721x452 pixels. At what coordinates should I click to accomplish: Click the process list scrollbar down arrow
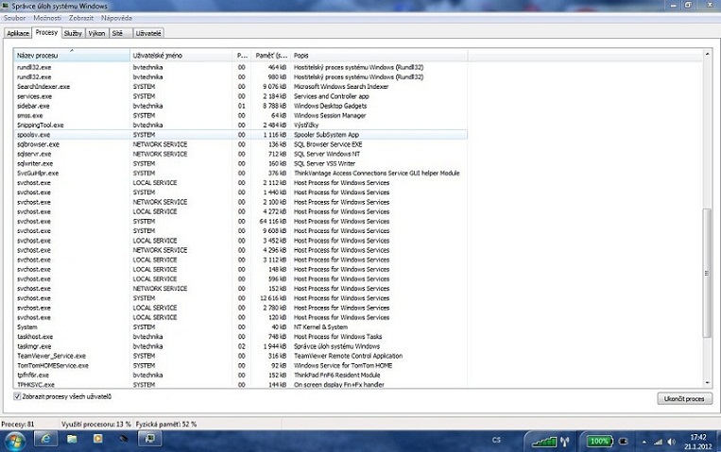(707, 382)
